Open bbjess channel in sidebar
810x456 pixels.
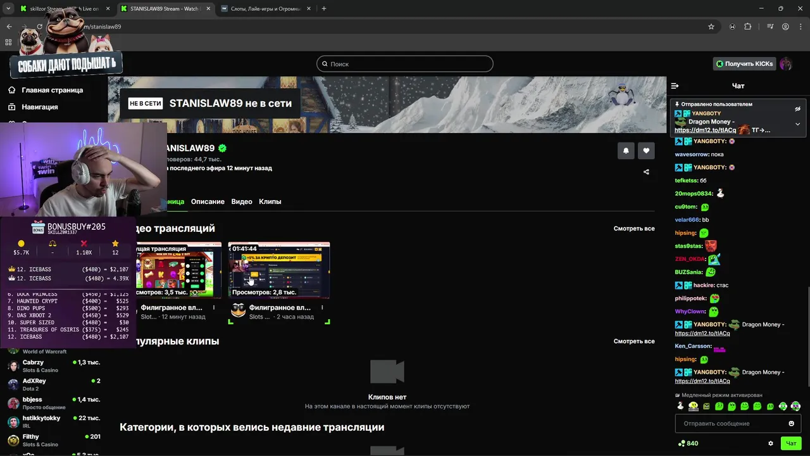click(54, 403)
